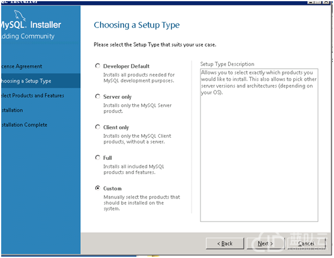Select the Developer Default radio button
334x258 pixels.
[x=98, y=66]
